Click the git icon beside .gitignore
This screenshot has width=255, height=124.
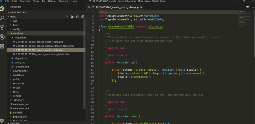(x=11, y=100)
